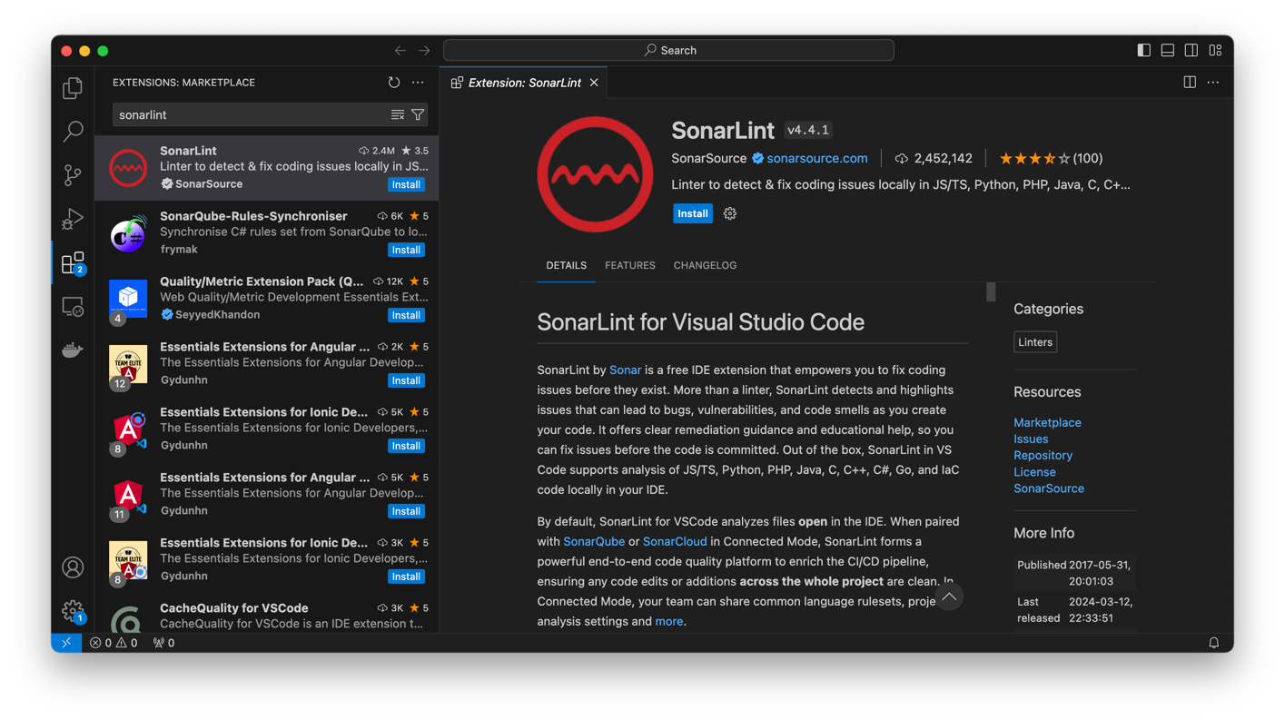
Task: Open the filter extensions funnel menu
Action: tap(417, 114)
